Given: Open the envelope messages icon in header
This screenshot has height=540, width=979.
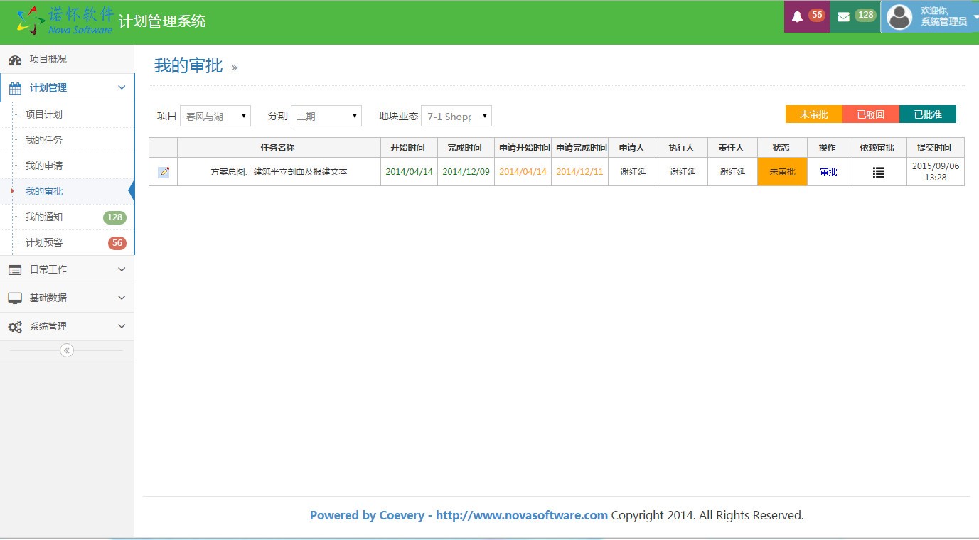Looking at the screenshot, I should point(843,16).
